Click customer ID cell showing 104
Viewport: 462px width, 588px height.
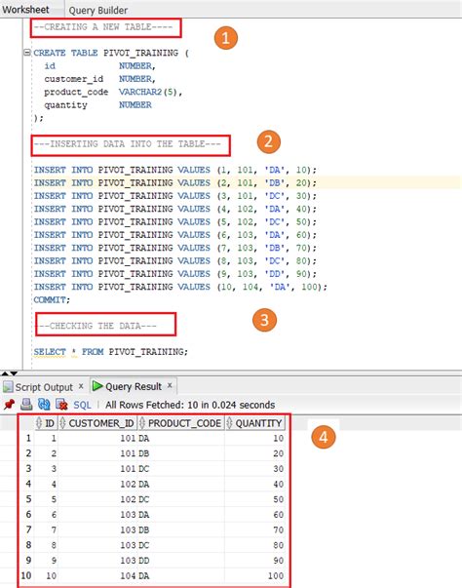pos(97,575)
